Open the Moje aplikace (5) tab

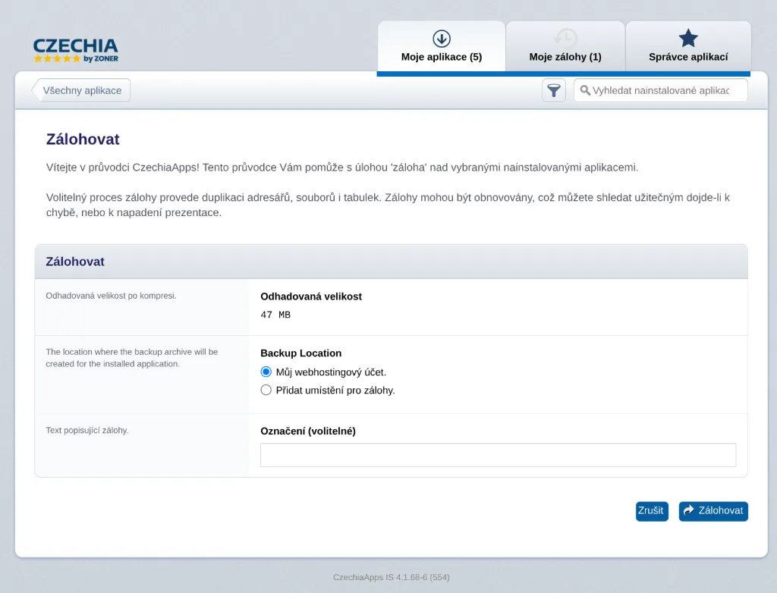tap(442, 46)
